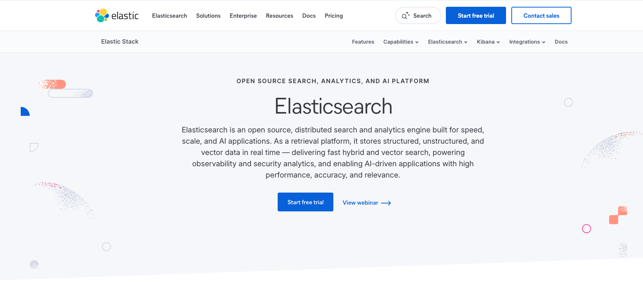Image resolution: width=643 pixels, height=290 pixels.
Task: Expand the Integrations dropdown
Action: [527, 42]
